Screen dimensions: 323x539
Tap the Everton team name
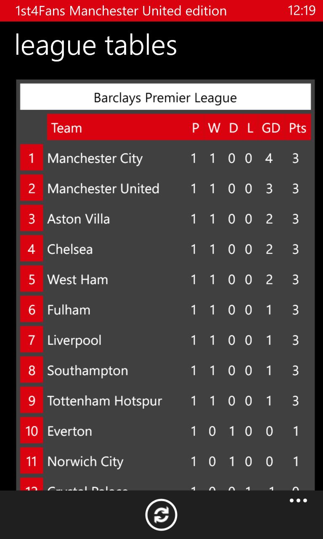(69, 431)
